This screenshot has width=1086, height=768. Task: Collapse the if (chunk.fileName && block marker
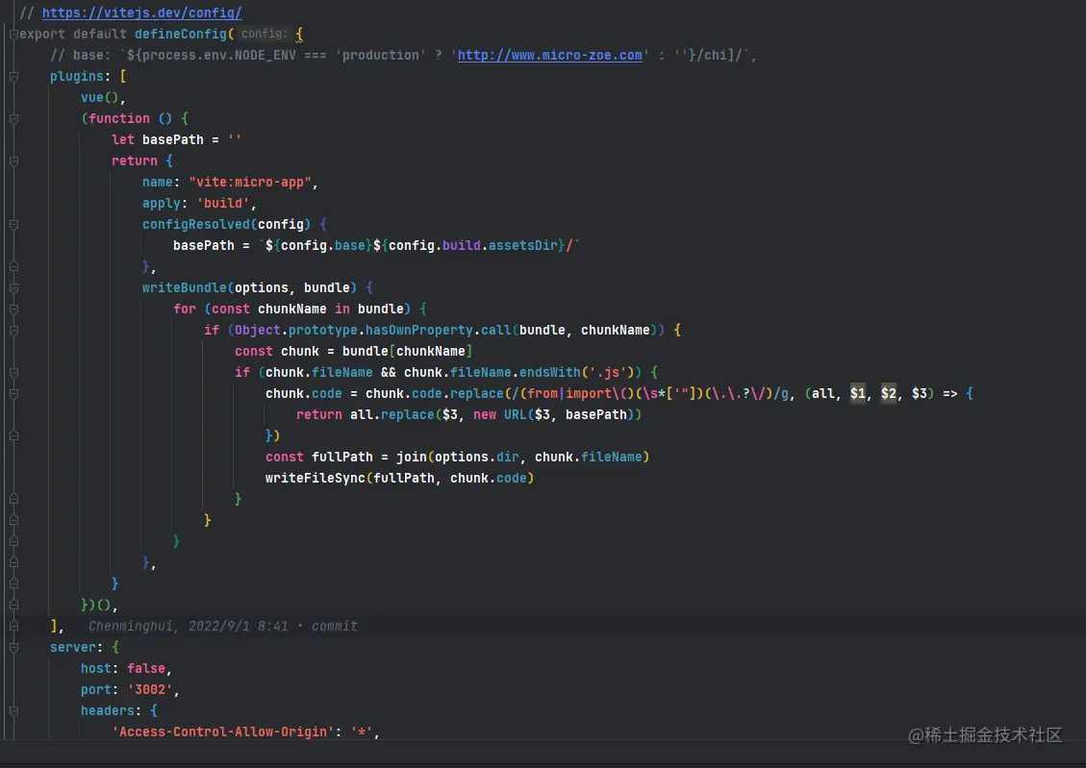point(13,373)
